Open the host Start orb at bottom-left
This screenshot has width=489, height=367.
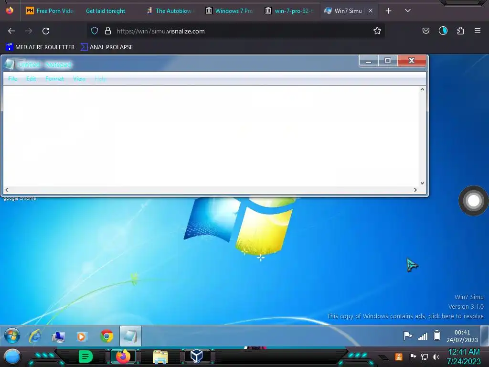tap(12, 356)
